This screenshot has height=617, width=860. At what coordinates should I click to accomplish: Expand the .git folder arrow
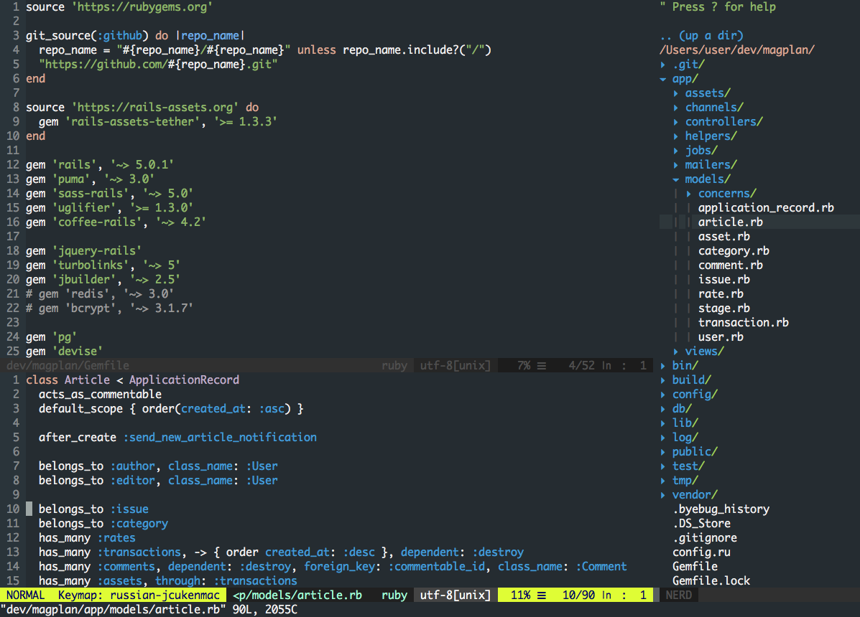pyautogui.click(x=663, y=65)
